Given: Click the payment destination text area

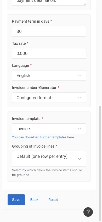Looking at the screenshot, I should tap(49, 2).
